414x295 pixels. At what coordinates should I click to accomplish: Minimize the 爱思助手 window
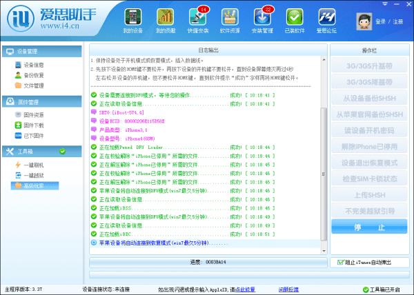click(x=397, y=4)
